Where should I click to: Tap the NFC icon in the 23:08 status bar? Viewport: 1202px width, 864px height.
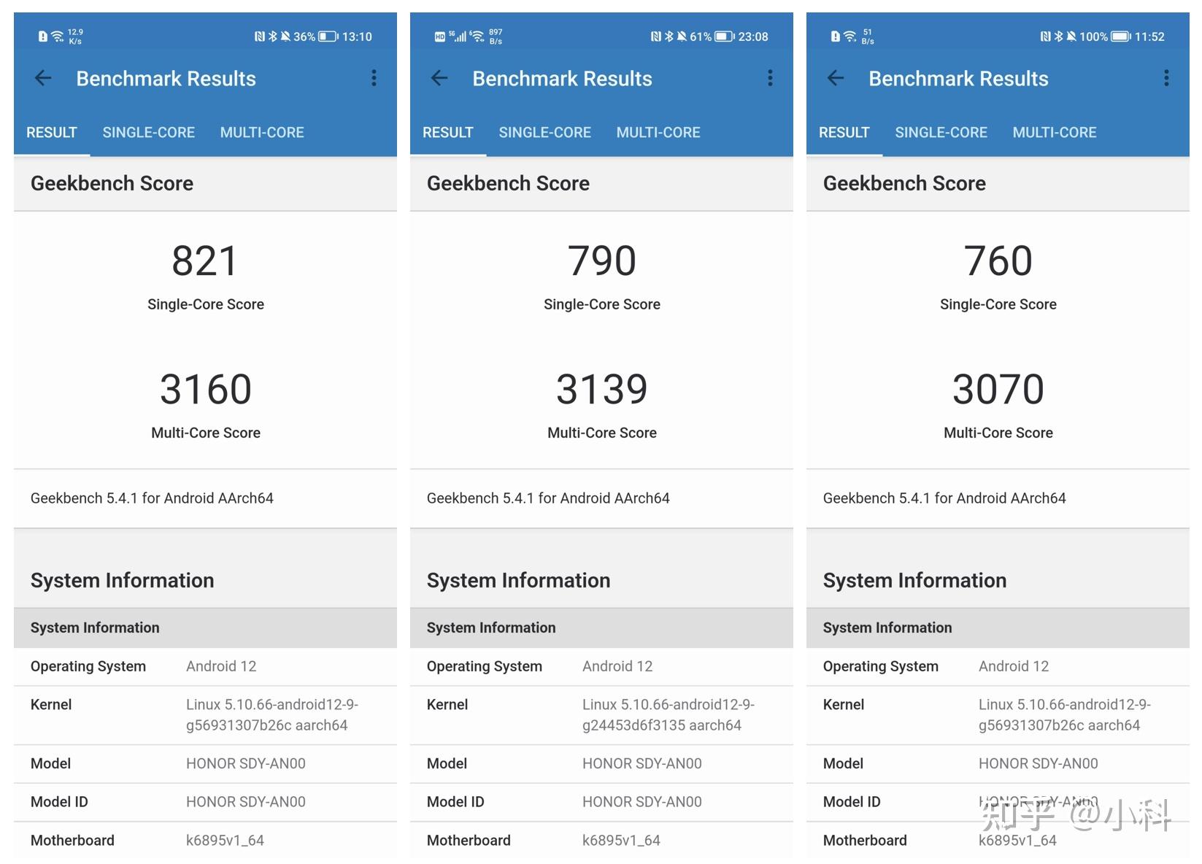point(655,36)
